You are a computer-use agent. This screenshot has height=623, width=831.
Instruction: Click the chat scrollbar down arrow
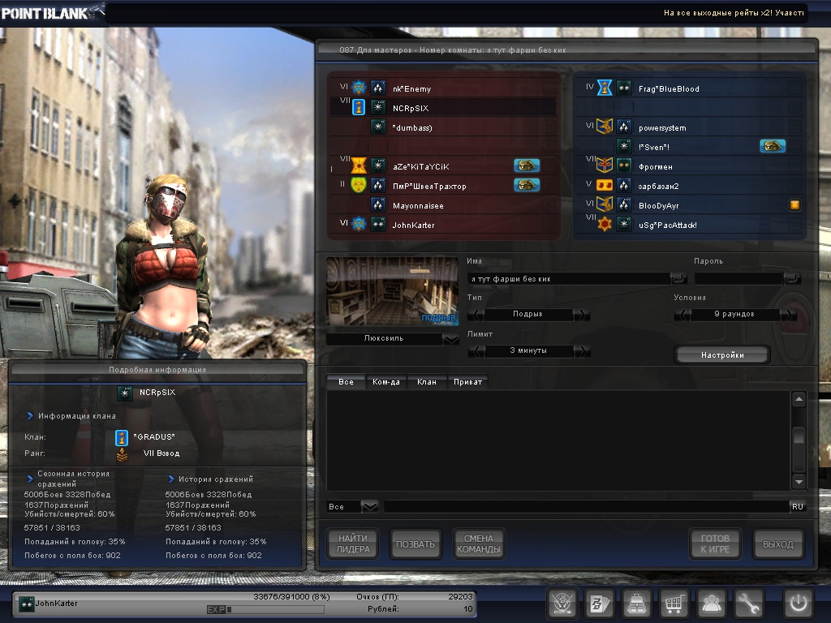click(x=799, y=481)
